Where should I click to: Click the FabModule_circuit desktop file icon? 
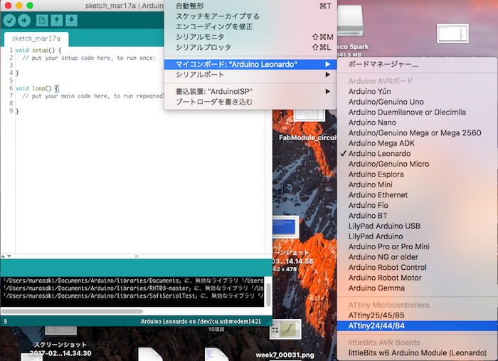pos(309,115)
